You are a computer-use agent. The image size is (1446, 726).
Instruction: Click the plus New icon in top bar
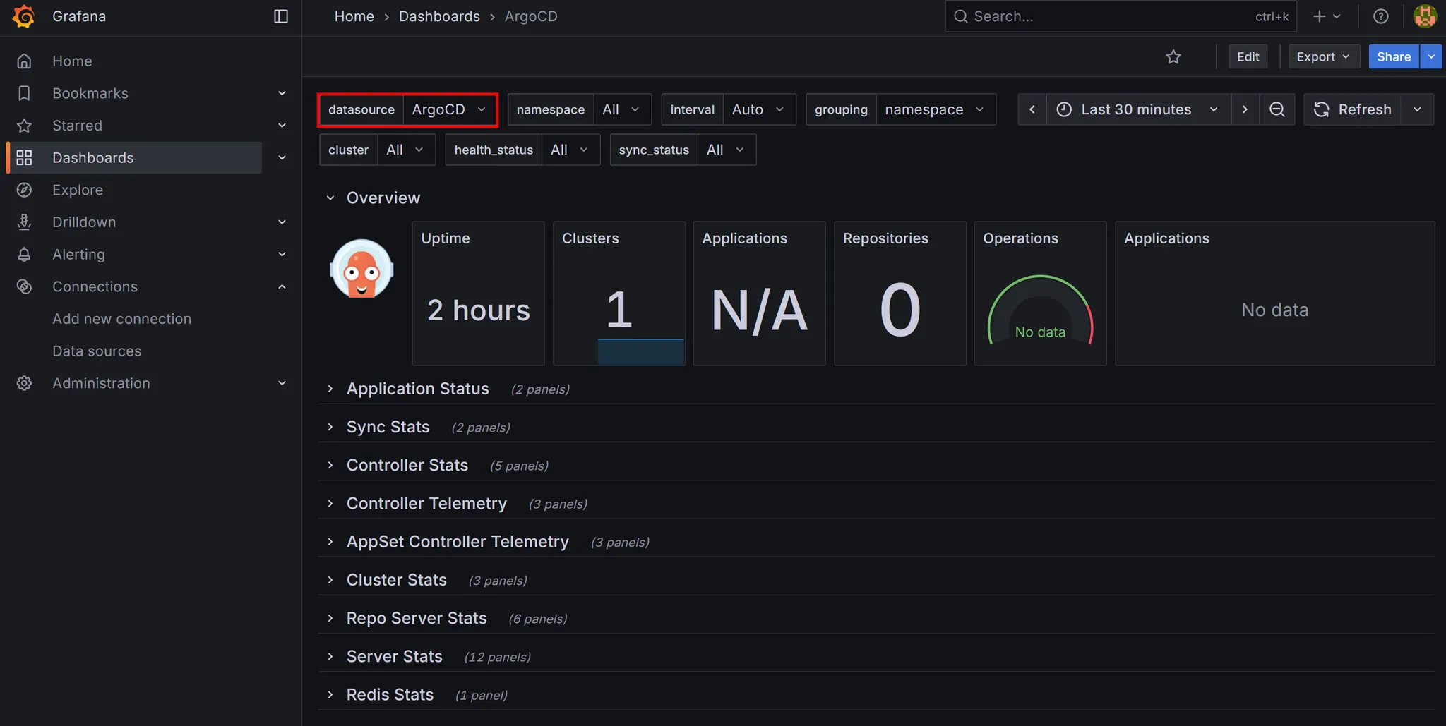click(1319, 16)
